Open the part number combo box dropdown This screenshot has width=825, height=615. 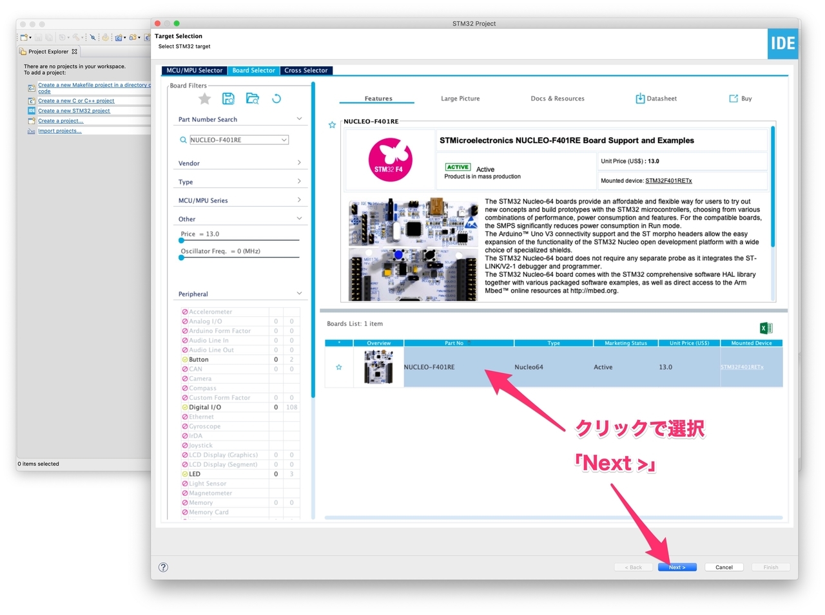coord(284,140)
